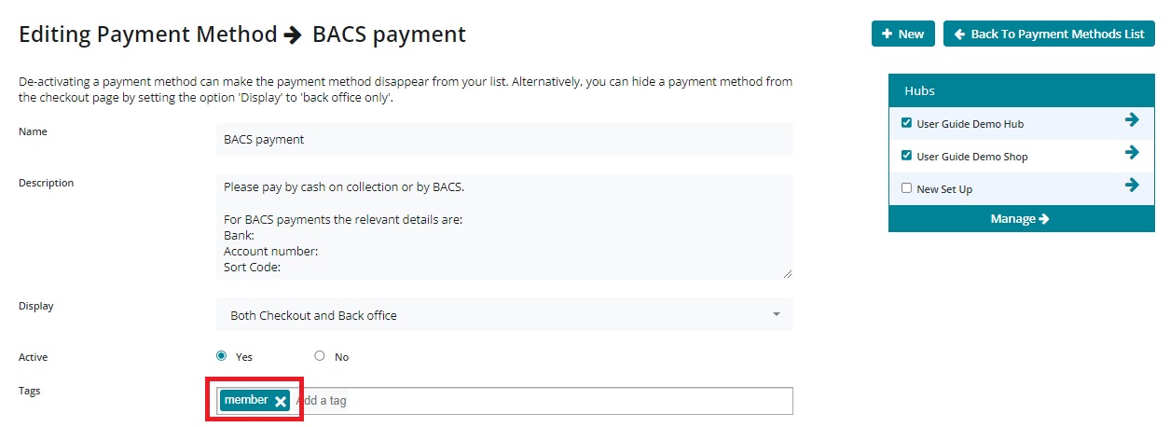Uncheck the User Guide Demo Shop checkbox
1170x427 pixels.
(906, 156)
